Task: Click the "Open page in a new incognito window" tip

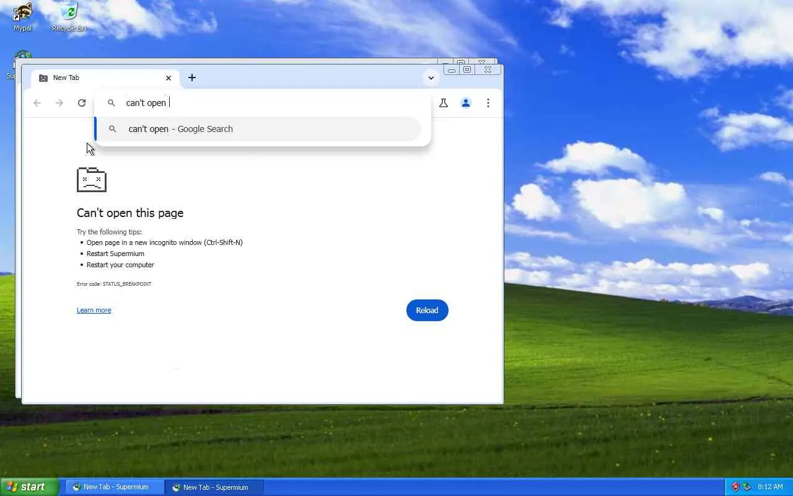Action: coord(165,242)
